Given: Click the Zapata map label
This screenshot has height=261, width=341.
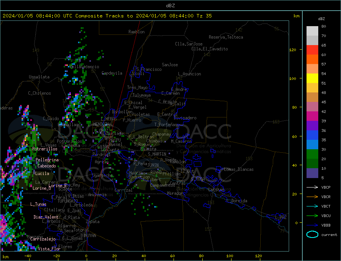Looking at the screenshot, I should (x=93, y=222).
